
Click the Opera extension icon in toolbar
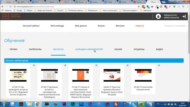tap(161, 7)
